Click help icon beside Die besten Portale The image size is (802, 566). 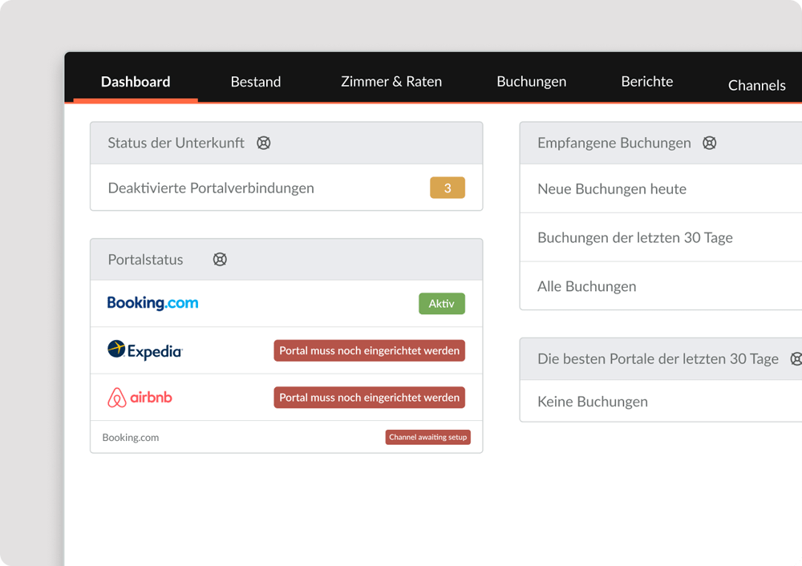796,359
